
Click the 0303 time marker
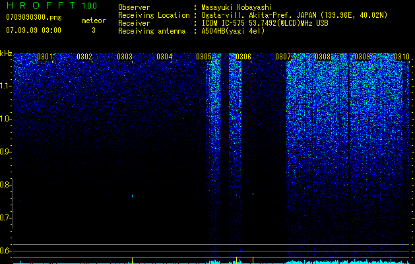pyautogui.click(x=125, y=57)
